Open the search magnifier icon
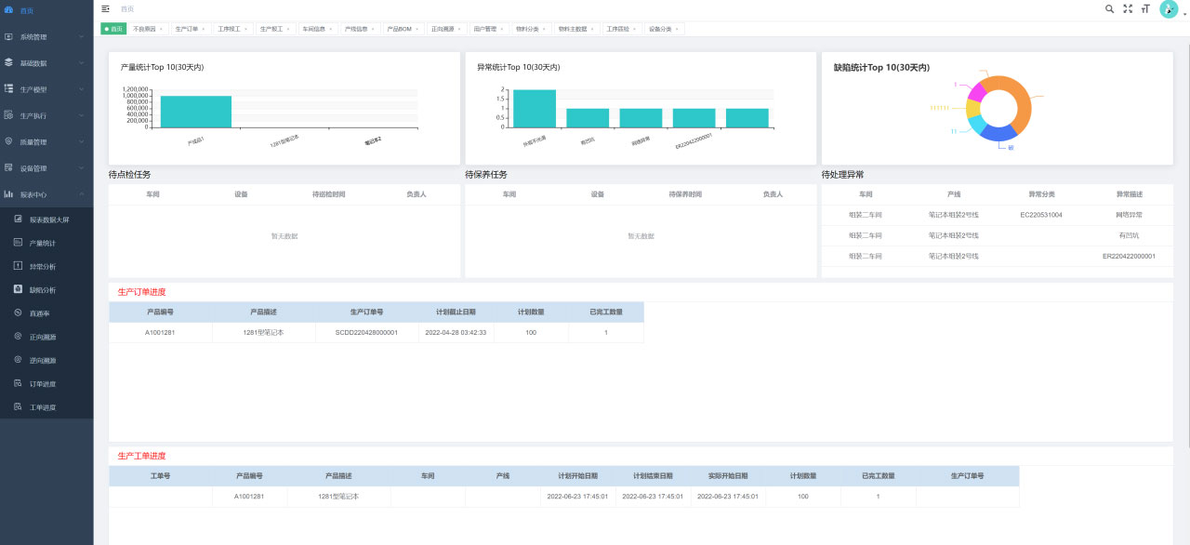This screenshot has width=1190, height=545. pyautogui.click(x=1109, y=8)
